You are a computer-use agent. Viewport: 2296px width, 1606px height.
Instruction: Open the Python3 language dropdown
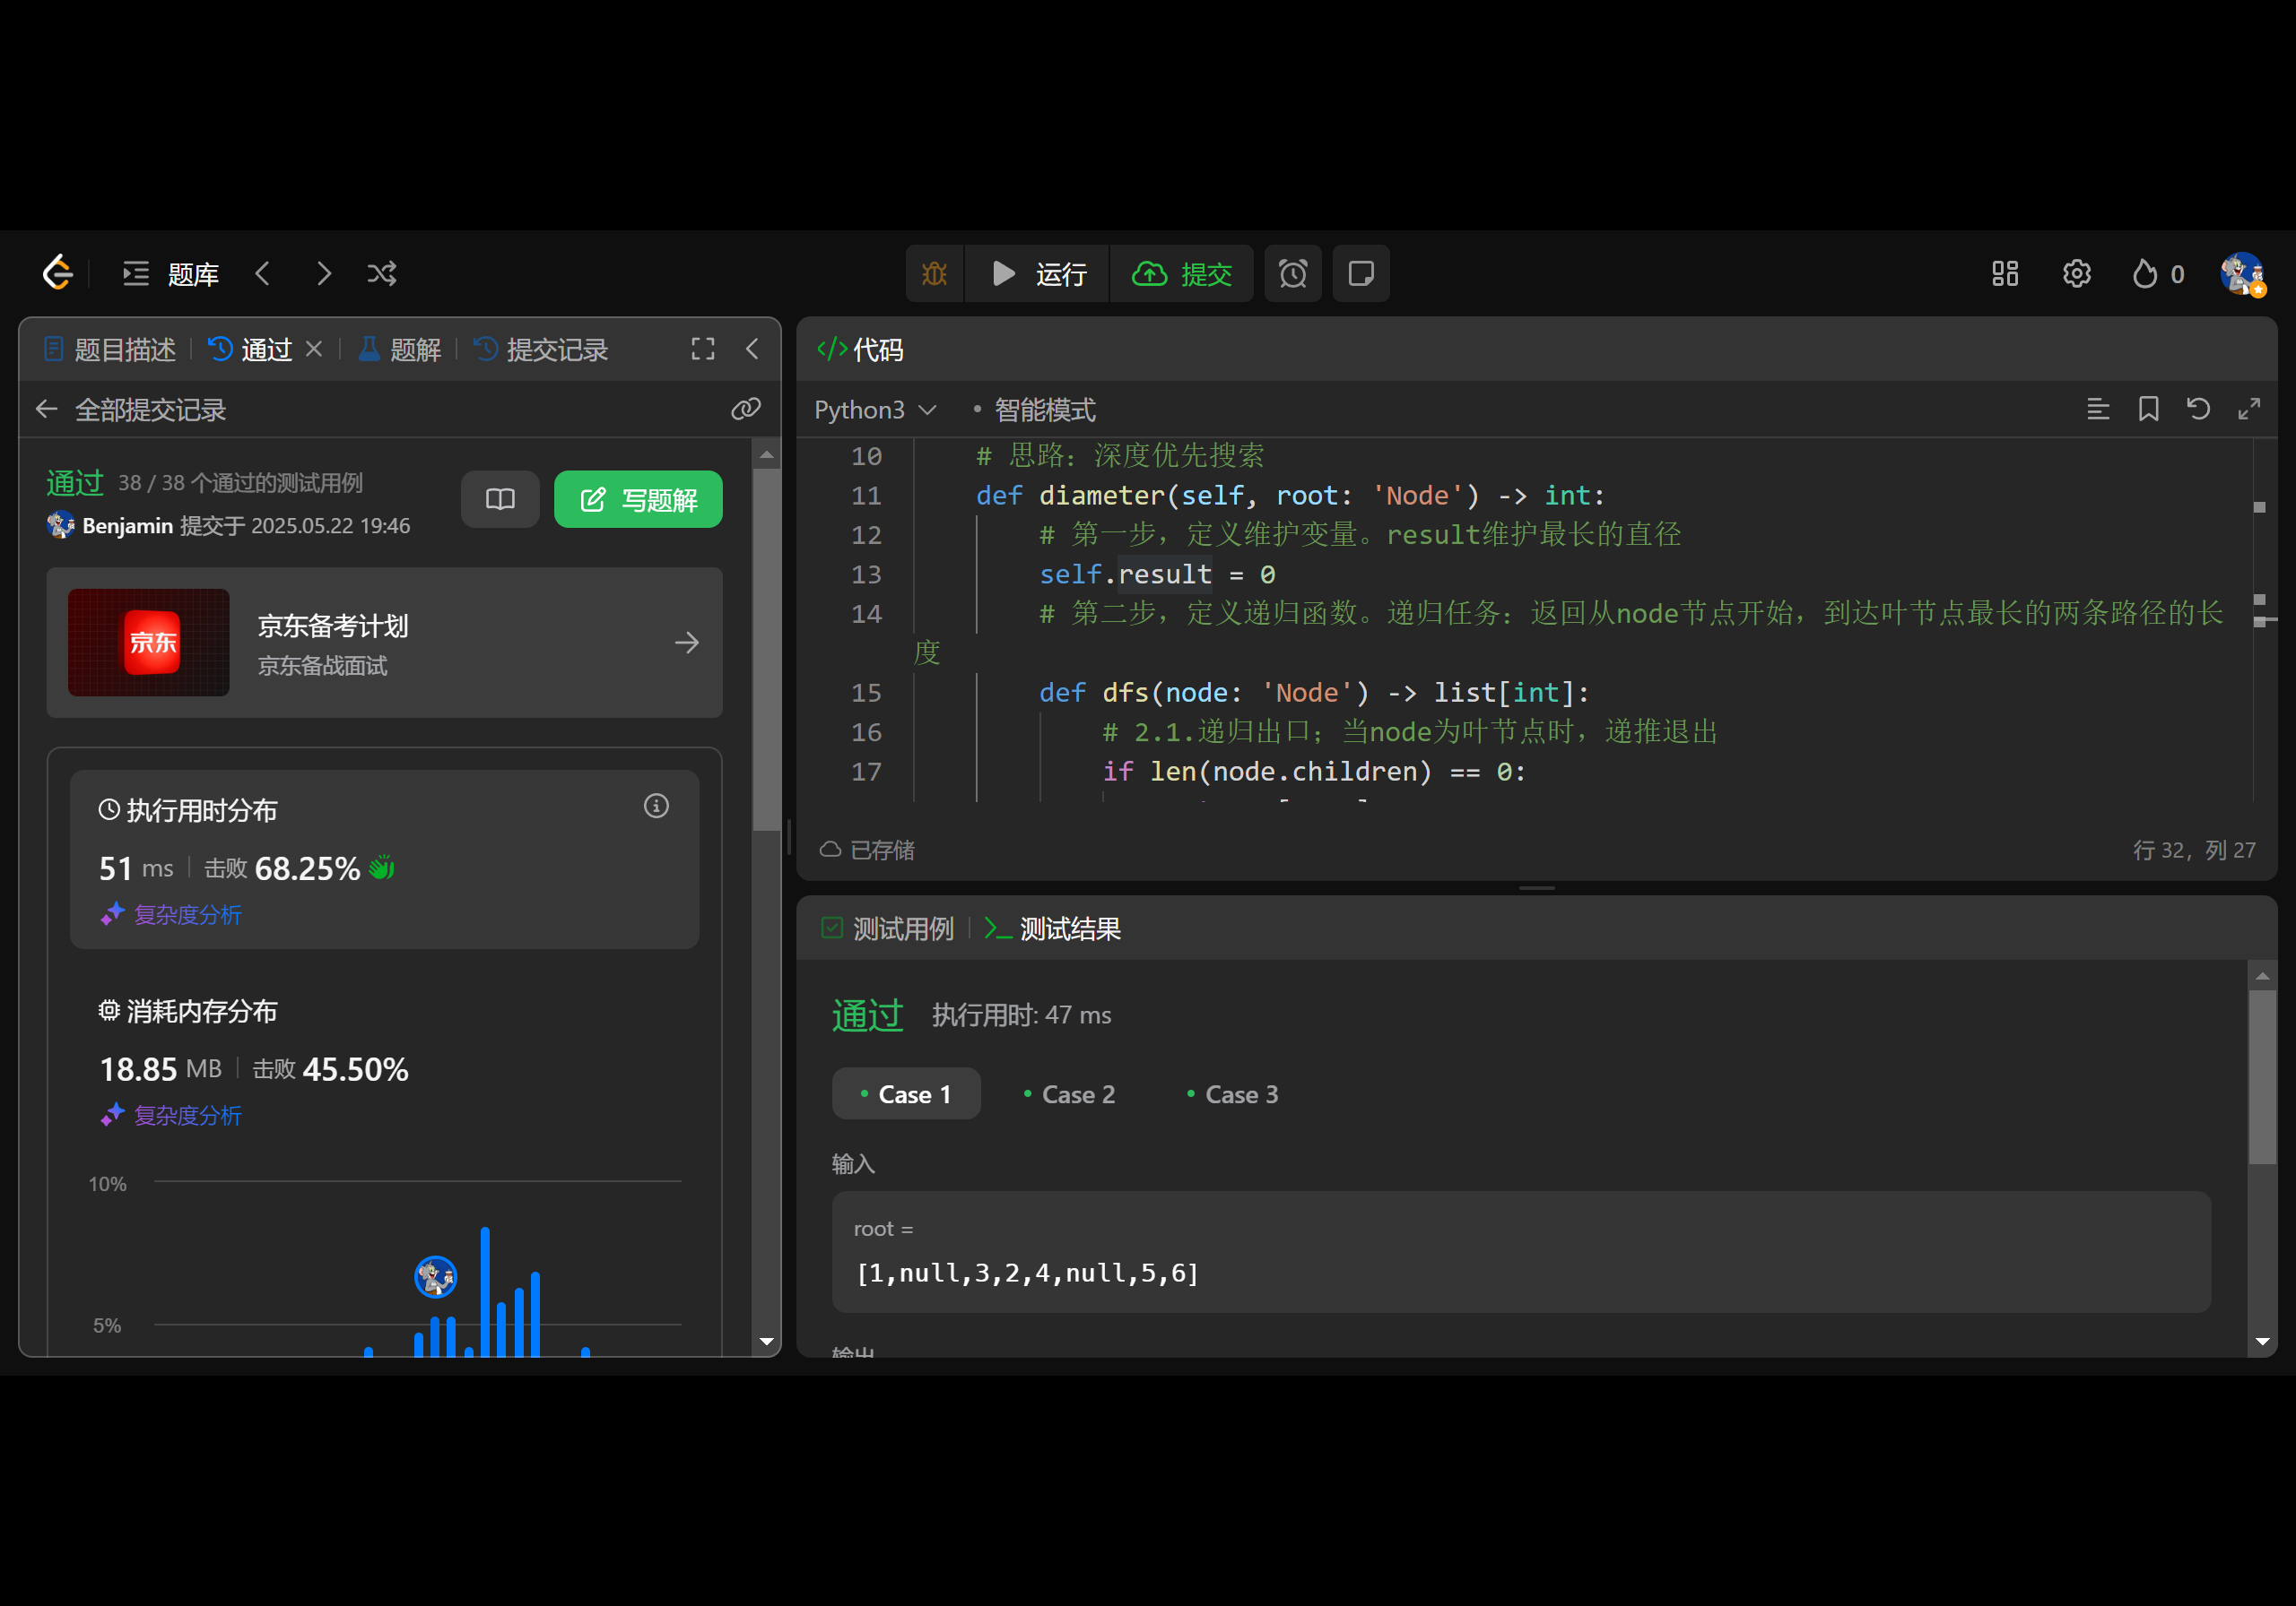[875, 410]
